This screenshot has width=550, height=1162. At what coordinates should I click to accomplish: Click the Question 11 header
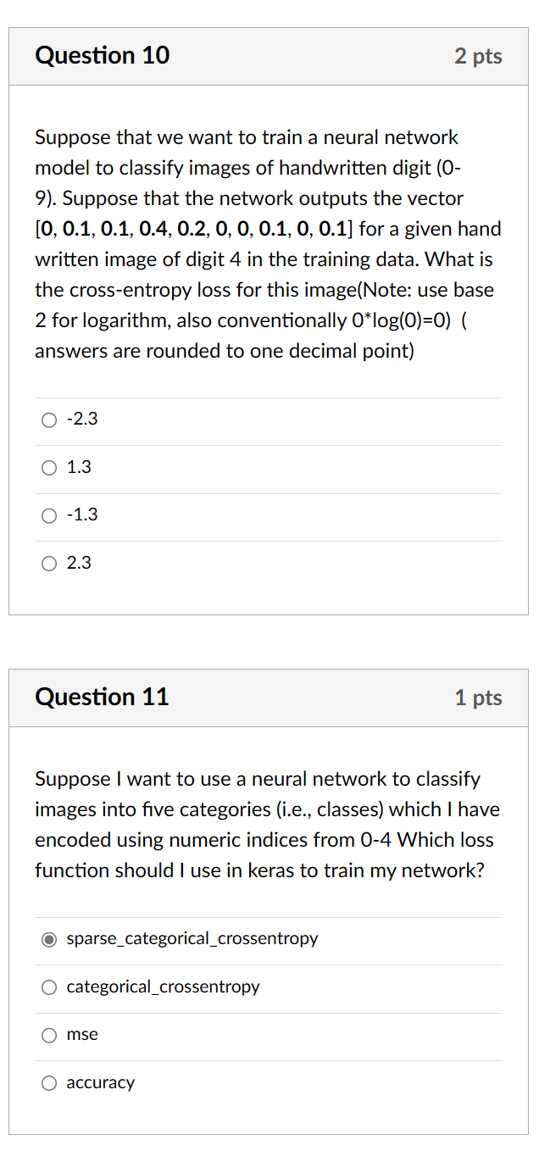[x=102, y=698]
